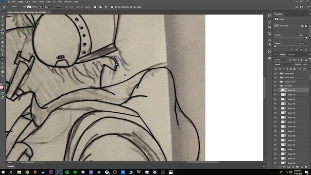Screen dimensions: 311x175
Task: Select the Hand tool
Action: click(x=2, y=71)
